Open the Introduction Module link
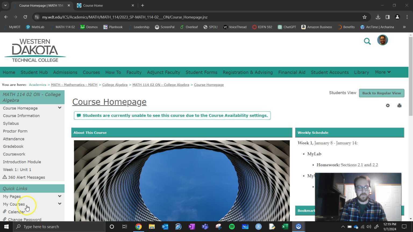Screen dimensions: 413x232 click(x=22, y=162)
